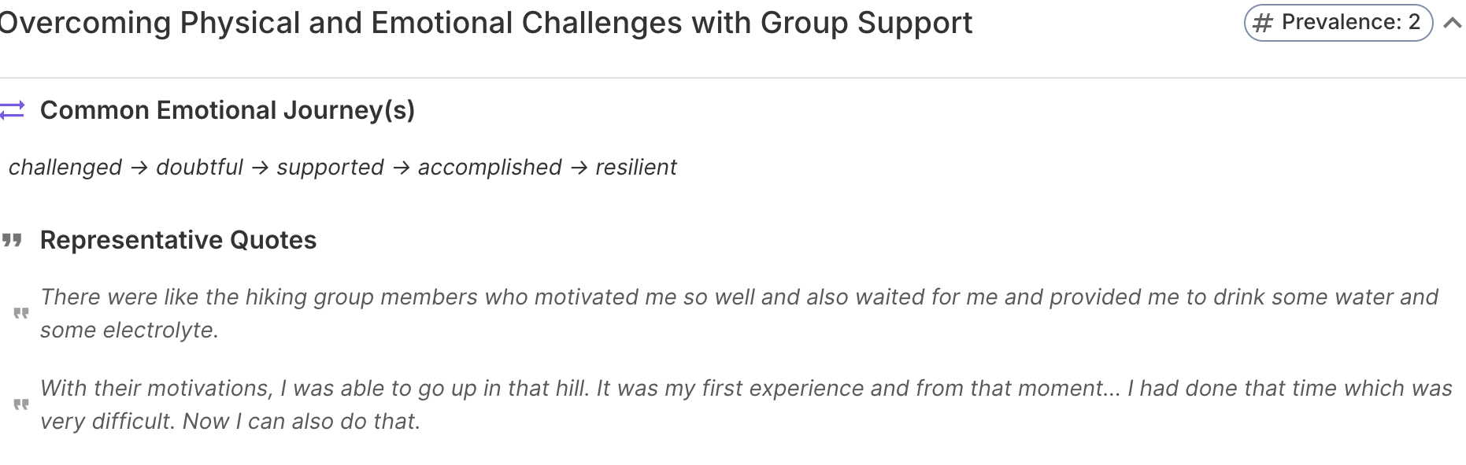Select the Representative Quotes heading
1466x465 pixels.
(178, 240)
